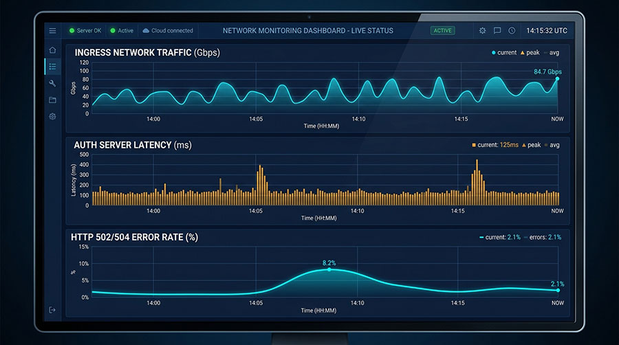Toggle error rate 'current: 2.1%' legend
Viewport: 619px width, 345px height.
click(500, 237)
